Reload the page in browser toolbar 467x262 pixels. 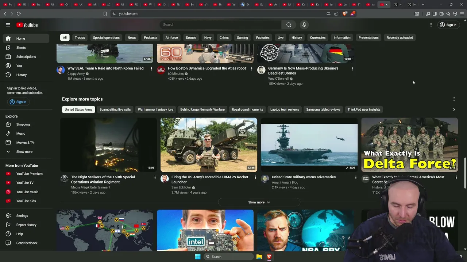point(19,13)
